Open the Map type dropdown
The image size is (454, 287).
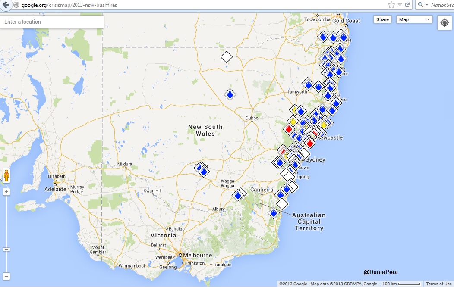click(414, 19)
